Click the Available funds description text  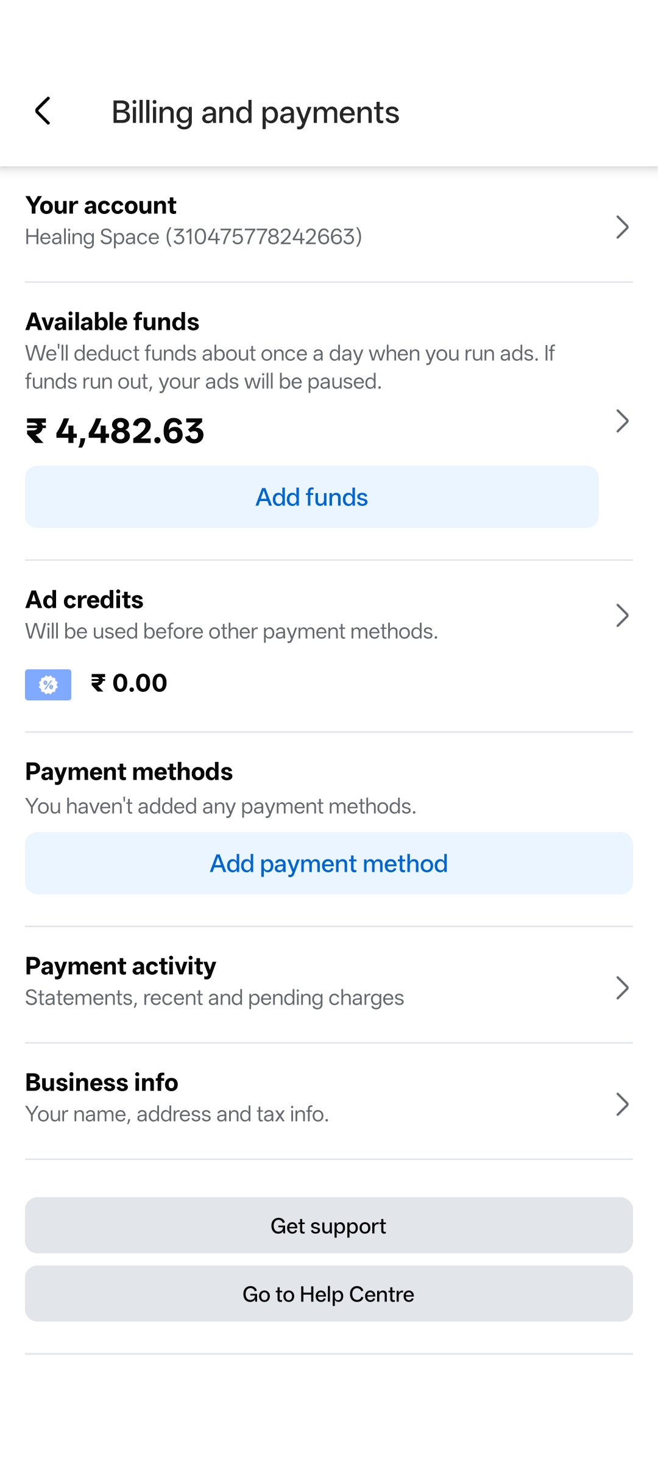point(290,366)
